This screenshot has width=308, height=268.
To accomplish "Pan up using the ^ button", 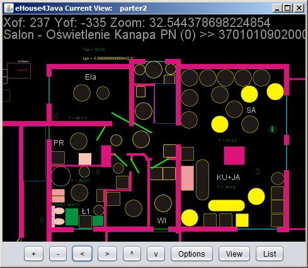I will [x=132, y=254].
